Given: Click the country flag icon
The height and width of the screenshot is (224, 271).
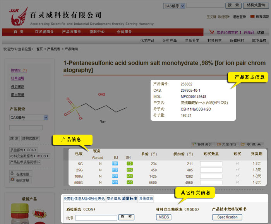Looking at the screenshot, I should click(252, 17).
